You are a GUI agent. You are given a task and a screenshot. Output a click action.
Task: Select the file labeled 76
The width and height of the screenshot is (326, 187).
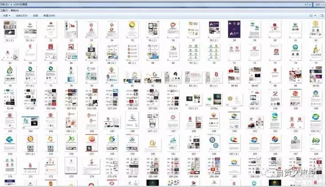coord(10,75)
